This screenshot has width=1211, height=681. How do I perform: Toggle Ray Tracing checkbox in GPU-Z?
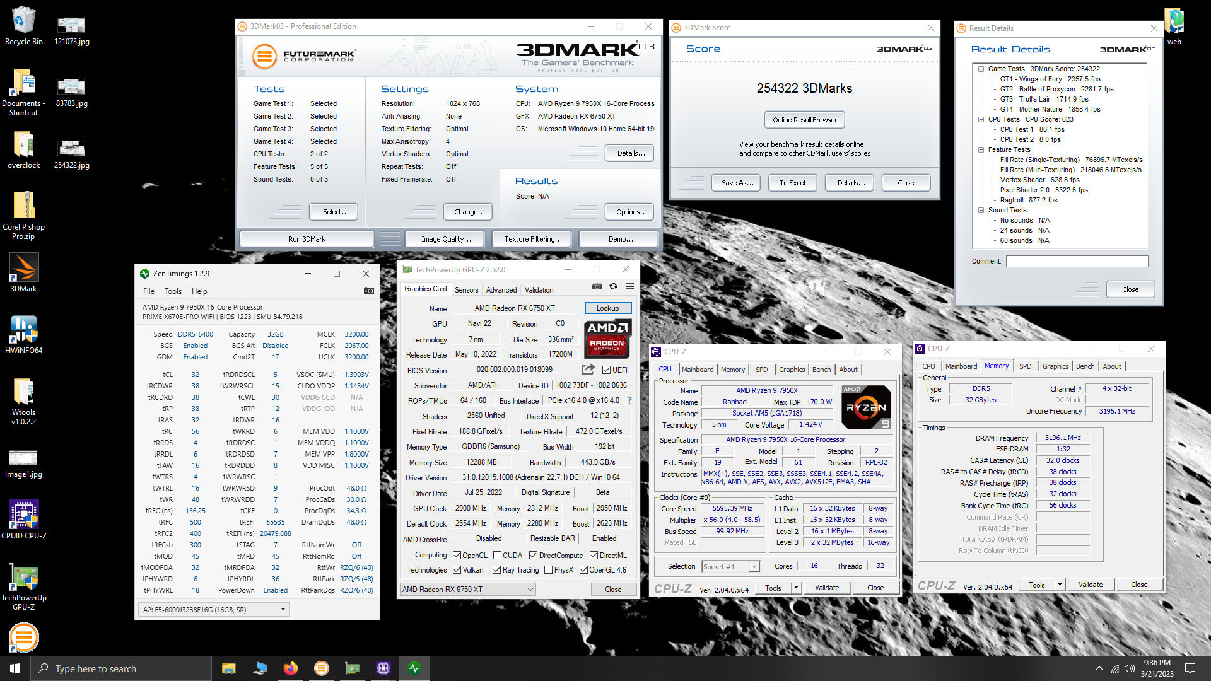pyautogui.click(x=497, y=570)
